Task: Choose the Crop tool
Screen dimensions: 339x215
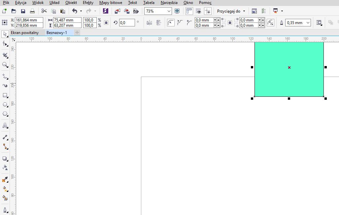Action: click(5, 55)
